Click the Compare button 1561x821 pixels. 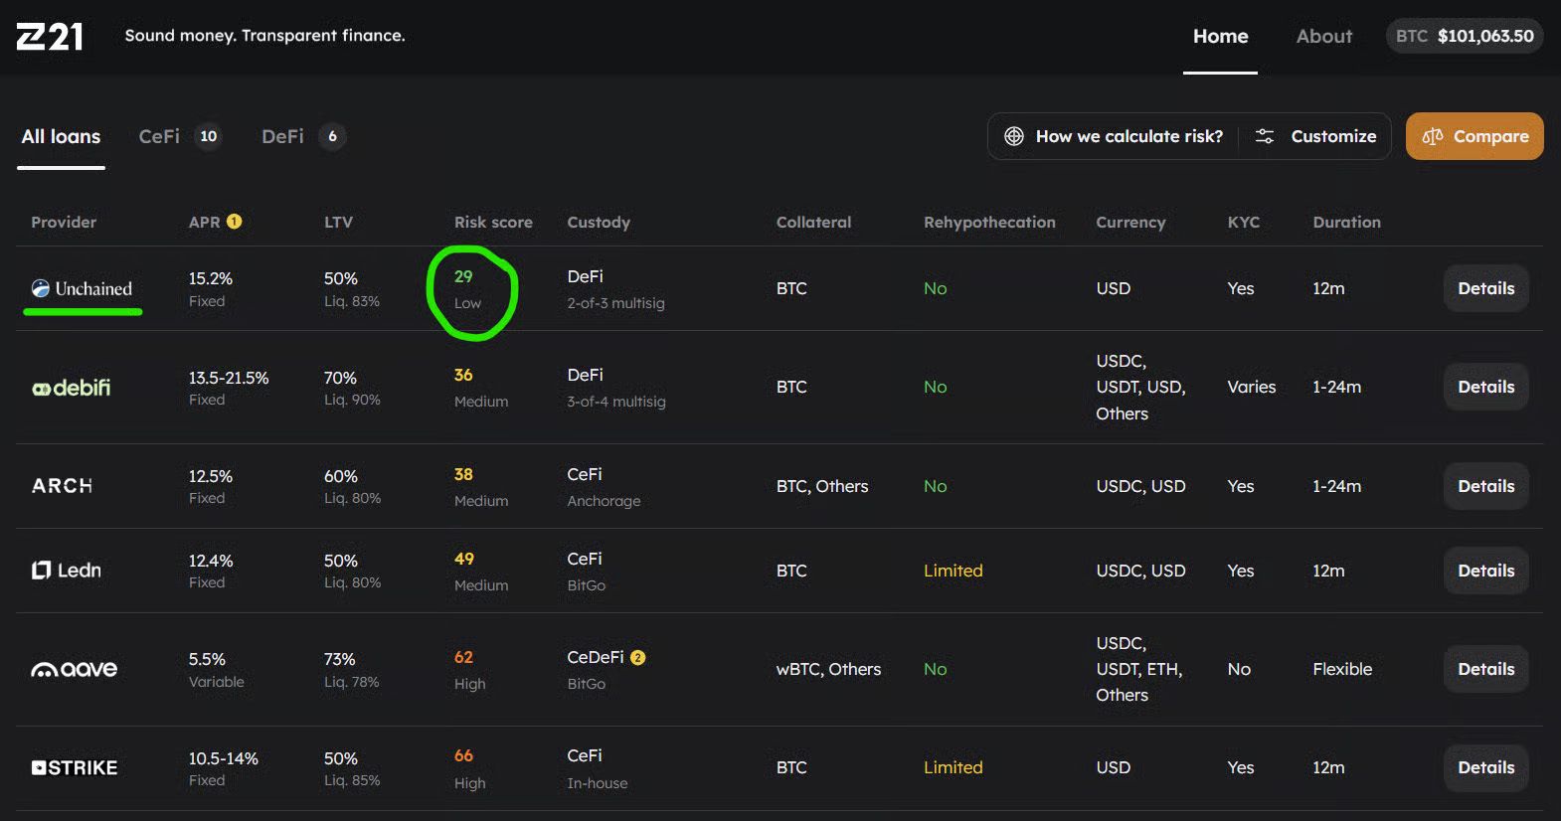point(1474,136)
